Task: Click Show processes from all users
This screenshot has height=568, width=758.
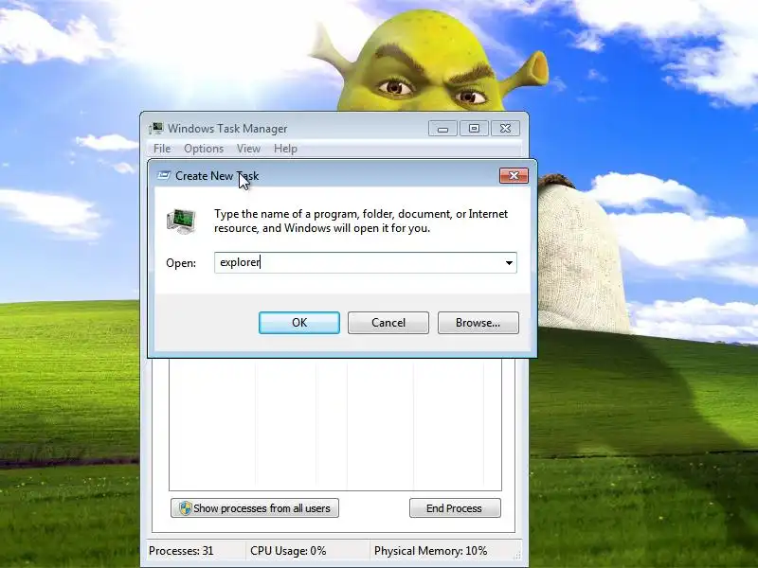Action: click(x=255, y=508)
